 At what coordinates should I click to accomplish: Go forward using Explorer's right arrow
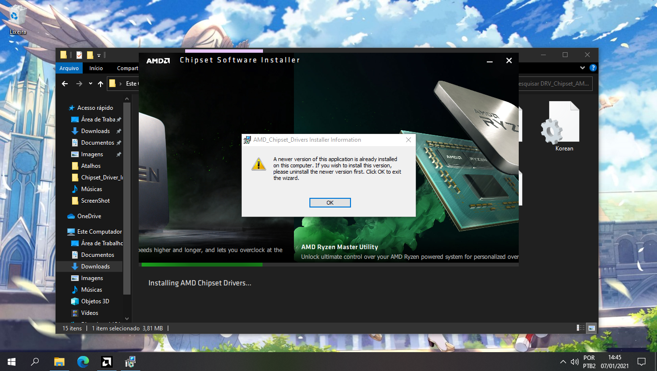click(x=79, y=84)
